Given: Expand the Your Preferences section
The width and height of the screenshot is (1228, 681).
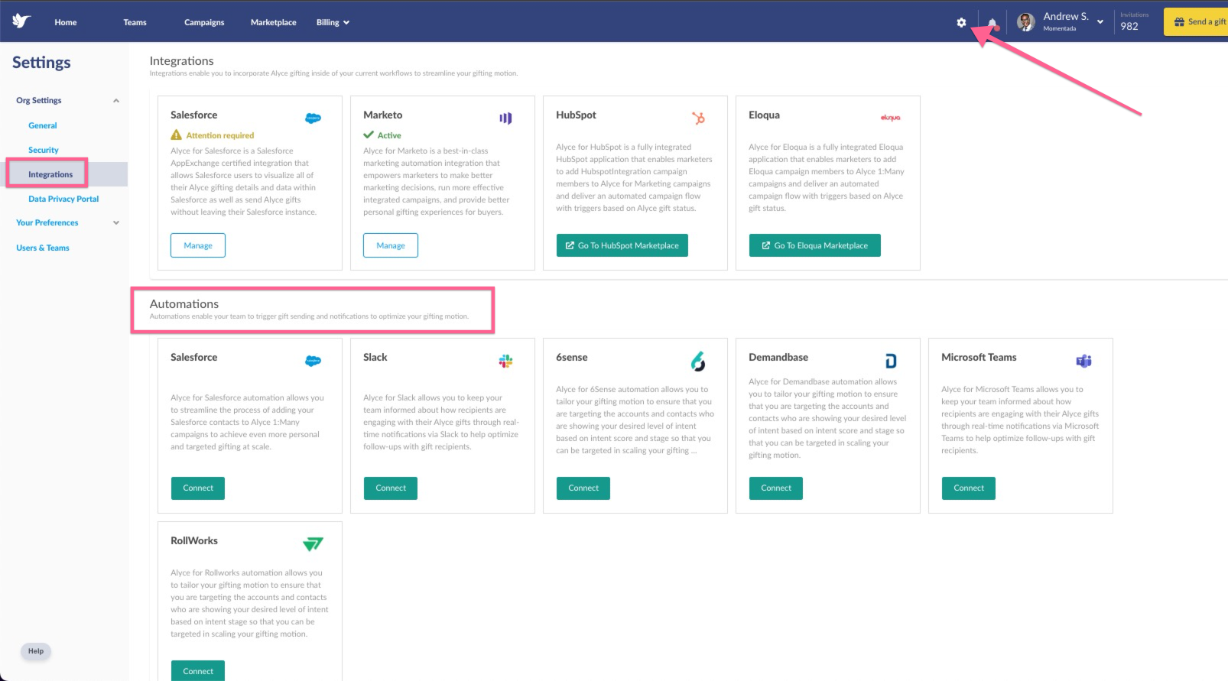Looking at the screenshot, I should [116, 222].
